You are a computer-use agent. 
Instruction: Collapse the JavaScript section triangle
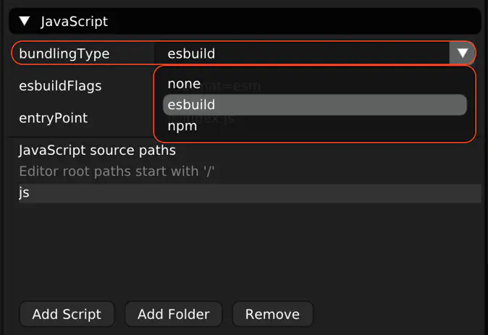point(25,21)
